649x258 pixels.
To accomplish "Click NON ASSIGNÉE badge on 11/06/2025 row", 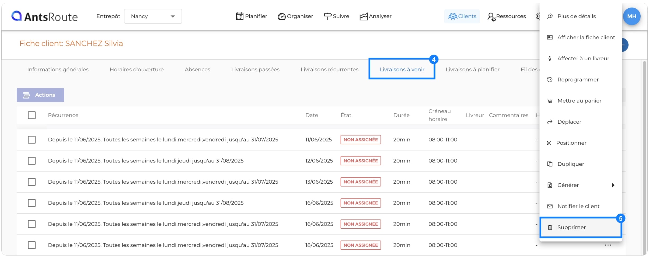I will point(361,140).
